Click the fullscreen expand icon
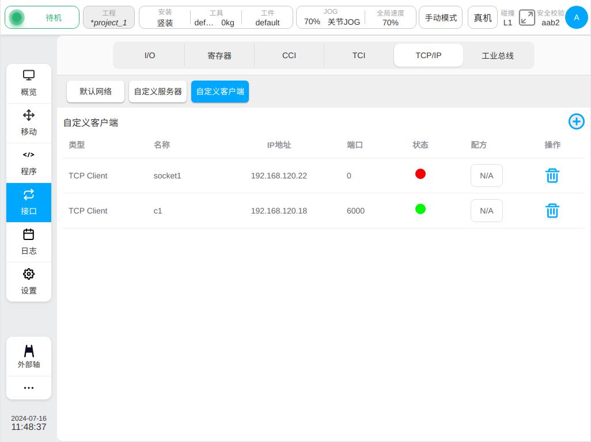The height and width of the screenshot is (442, 591). pyautogui.click(x=526, y=18)
